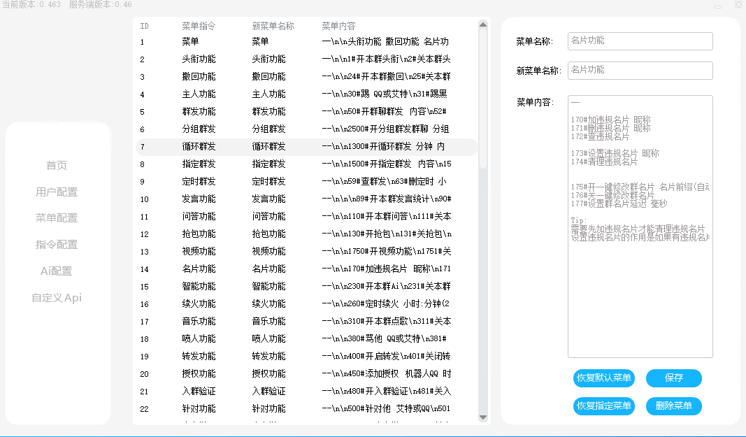Click the ID column header
Screen dimensions: 746x437
click(x=144, y=26)
